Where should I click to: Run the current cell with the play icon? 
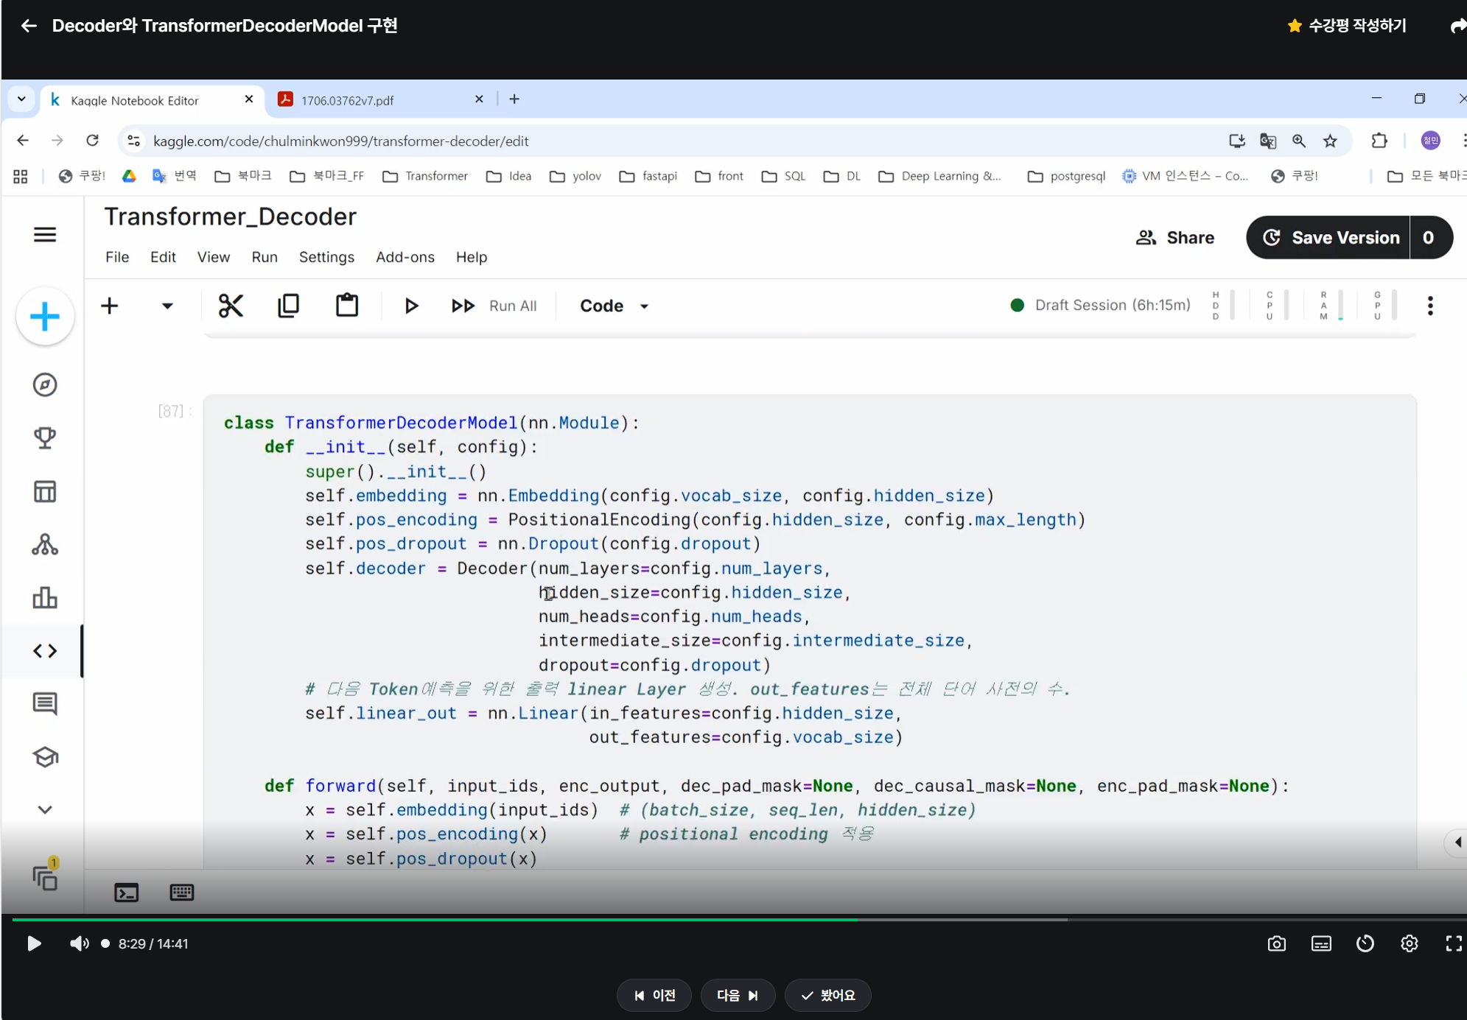[411, 306]
